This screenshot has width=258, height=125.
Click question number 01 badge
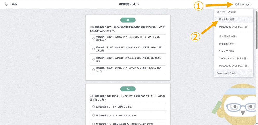(128, 20)
